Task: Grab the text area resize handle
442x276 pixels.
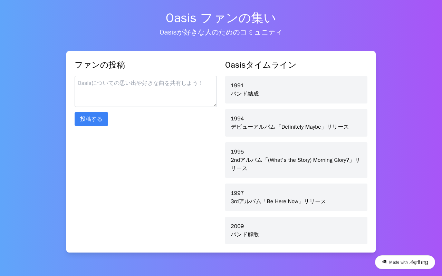Action: [x=215, y=105]
